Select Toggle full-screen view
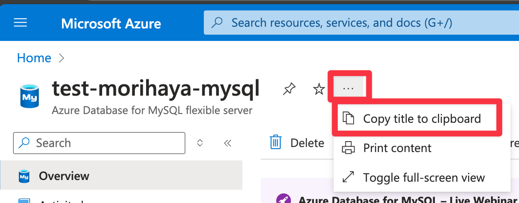This screenshot has height=203, width=519. click(422, 178)
